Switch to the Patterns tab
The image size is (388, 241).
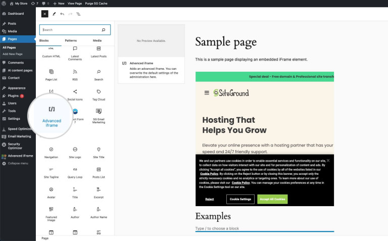[x=71, y=40]
